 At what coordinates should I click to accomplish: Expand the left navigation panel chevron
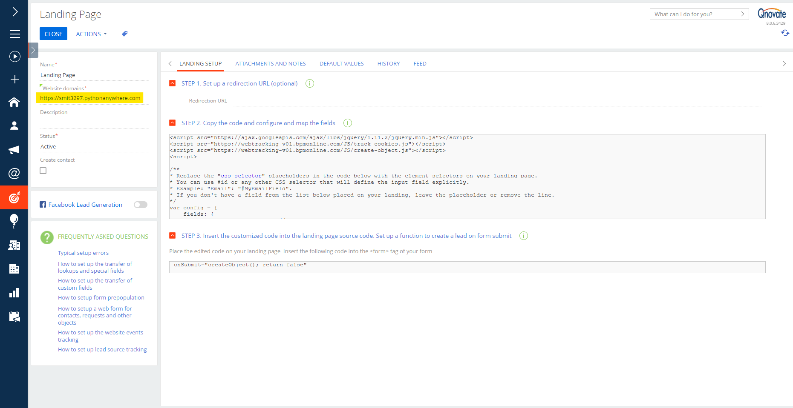click(x=15, y=11)
